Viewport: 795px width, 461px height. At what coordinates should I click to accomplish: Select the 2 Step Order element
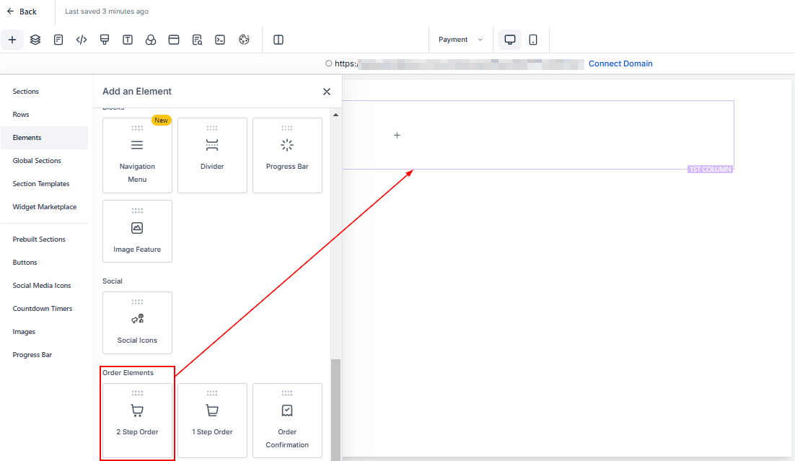coord(137,421)
